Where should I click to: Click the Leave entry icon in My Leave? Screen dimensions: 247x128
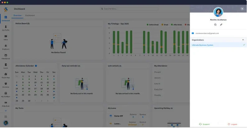tap(111, 124)
